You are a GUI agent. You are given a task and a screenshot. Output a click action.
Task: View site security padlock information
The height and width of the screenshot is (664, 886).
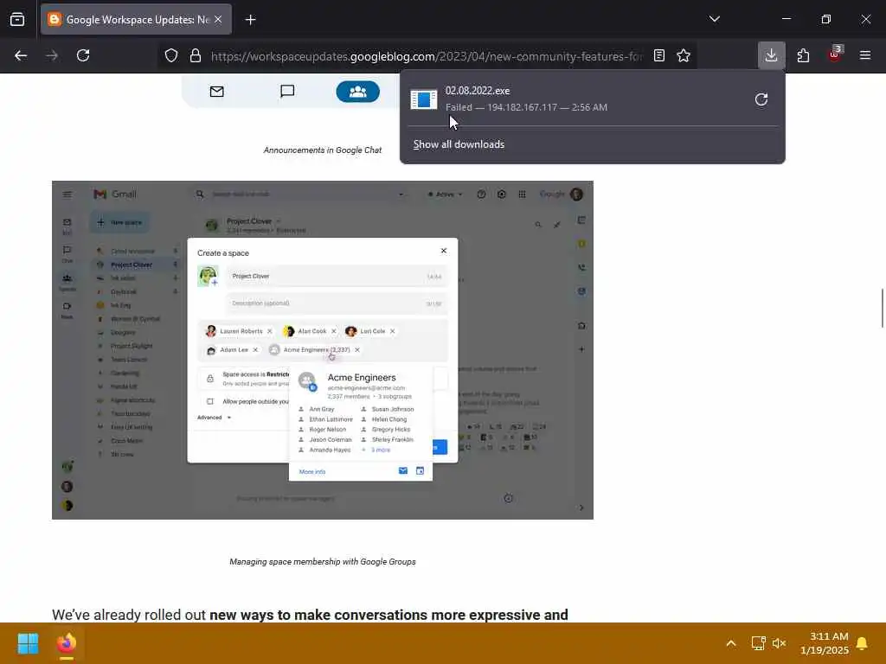pos(196,55)
